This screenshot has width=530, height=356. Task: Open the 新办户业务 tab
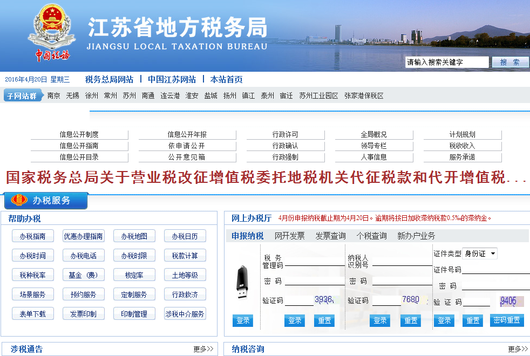click(416, 236)
